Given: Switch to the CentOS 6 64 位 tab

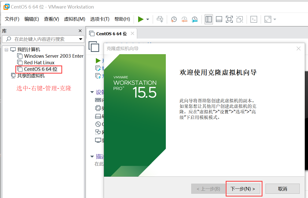Looking at the screenshot, I should coord(111,34).
